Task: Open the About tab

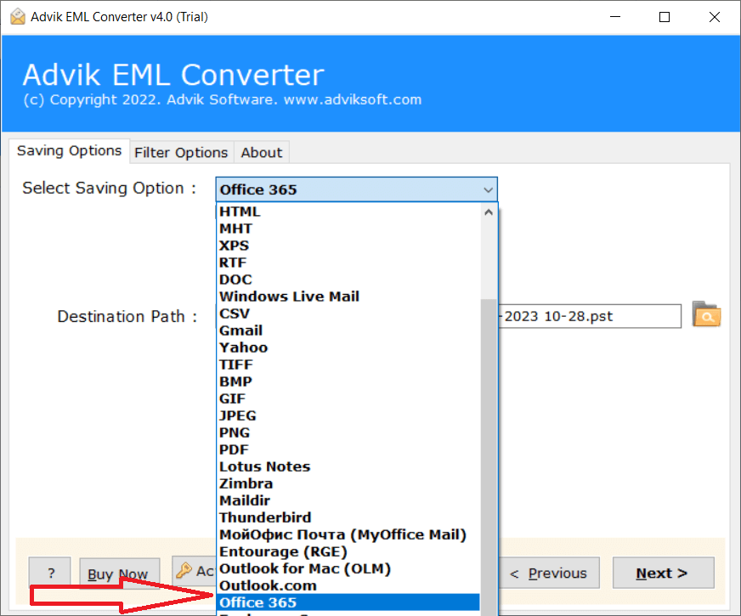Action: 262,153
